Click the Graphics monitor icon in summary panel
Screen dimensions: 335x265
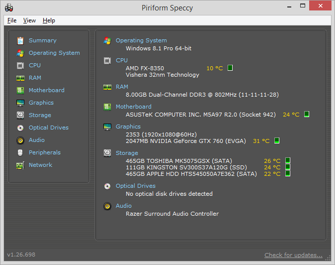coord(107,127)
